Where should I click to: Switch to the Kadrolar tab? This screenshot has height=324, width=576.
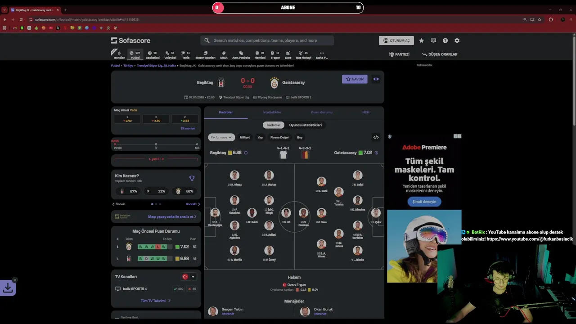point(226,112)
